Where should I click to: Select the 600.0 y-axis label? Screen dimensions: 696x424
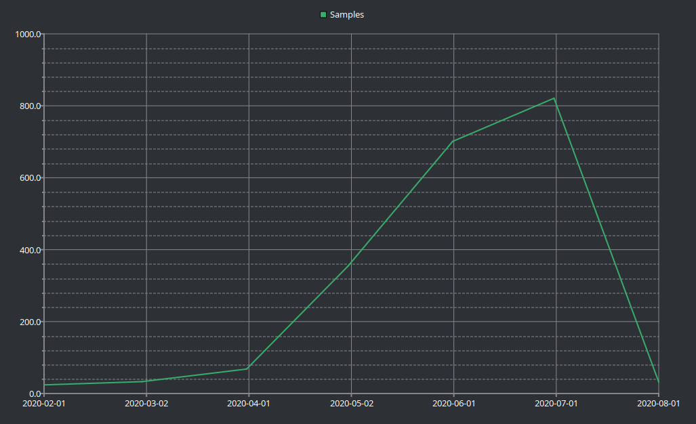30,178
